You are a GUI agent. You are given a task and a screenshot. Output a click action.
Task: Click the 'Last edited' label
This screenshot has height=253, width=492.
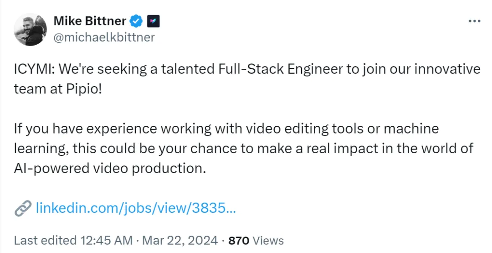pyautogui.click(x=45, y=241)
